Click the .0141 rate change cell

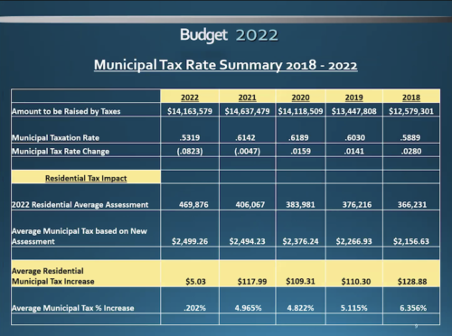354,151
